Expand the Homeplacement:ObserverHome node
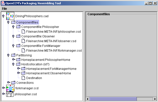Screen dimensions: 158x102 (19, 73)
